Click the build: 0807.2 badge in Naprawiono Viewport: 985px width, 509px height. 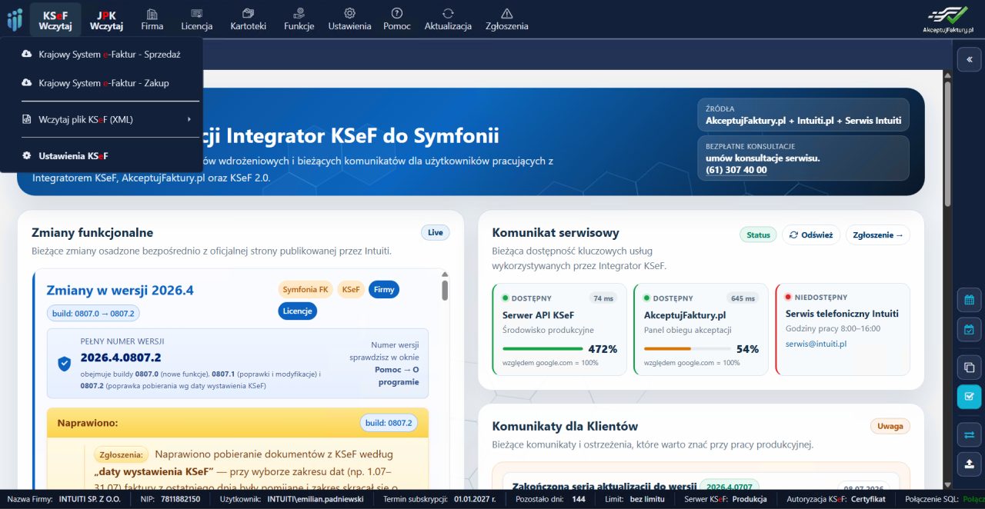coord(389,423)
